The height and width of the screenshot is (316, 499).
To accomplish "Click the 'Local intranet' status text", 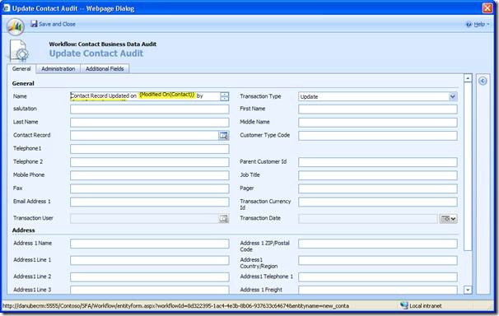I will click(426, 306).
